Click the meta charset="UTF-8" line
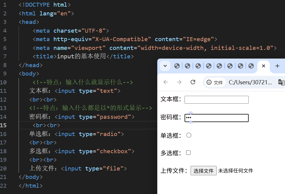 [71, 31]
